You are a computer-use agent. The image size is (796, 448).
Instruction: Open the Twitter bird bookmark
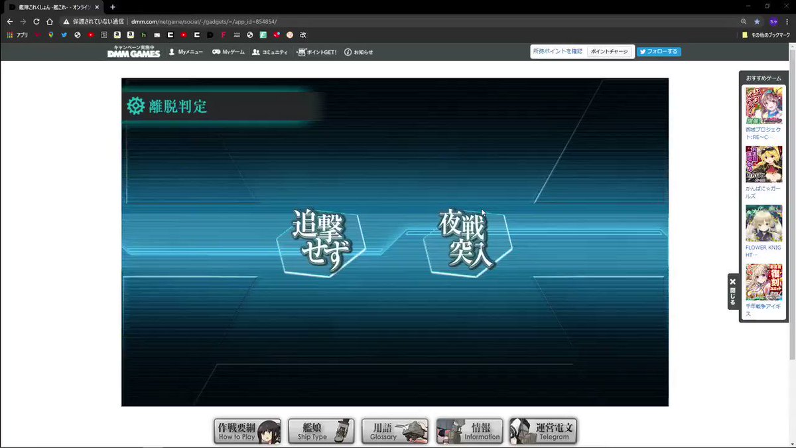[64, 35]
